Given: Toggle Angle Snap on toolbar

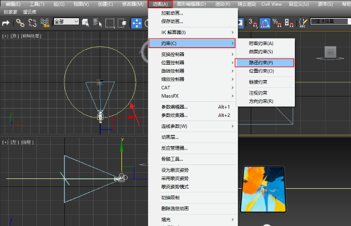Looking at the screenshot, I should coord(264,22).
